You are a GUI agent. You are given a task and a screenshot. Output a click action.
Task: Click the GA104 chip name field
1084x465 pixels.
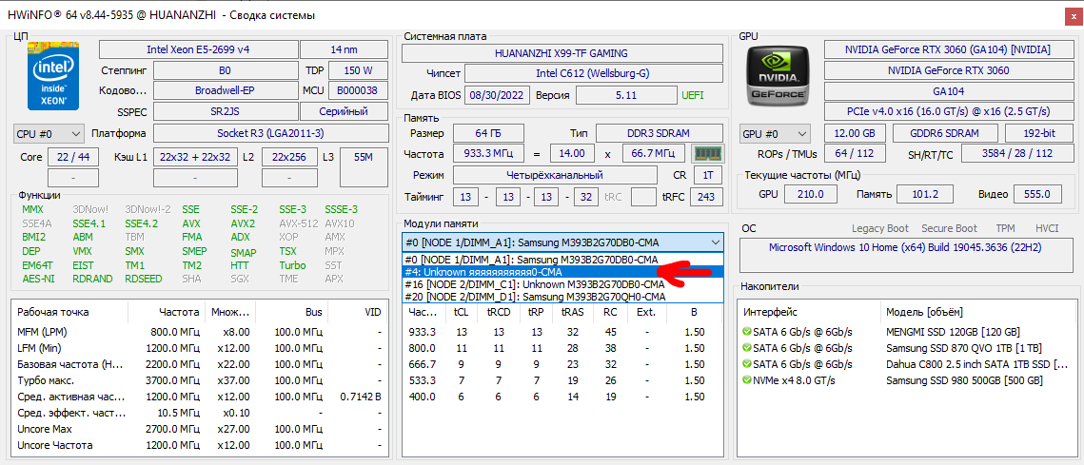pos(948,90)
